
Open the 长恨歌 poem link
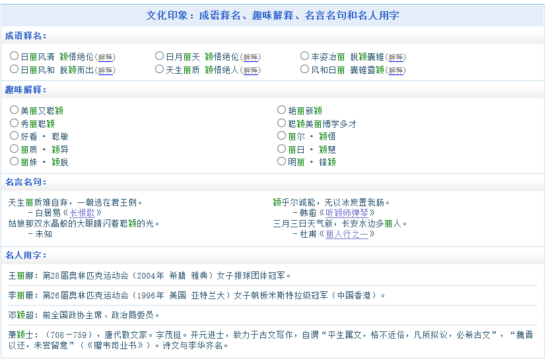83,213
